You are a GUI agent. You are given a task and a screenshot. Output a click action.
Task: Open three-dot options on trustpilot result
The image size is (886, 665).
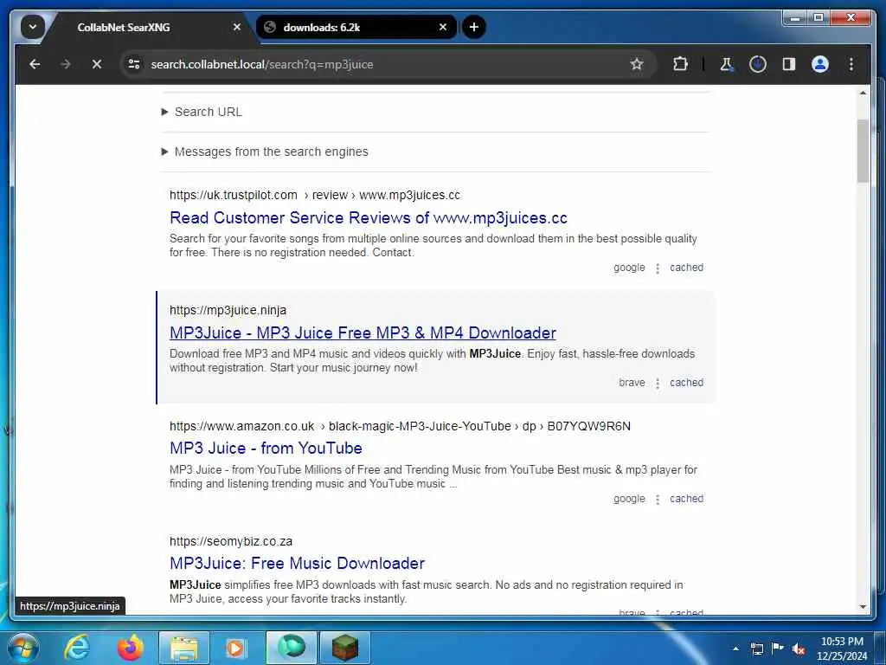658,268
